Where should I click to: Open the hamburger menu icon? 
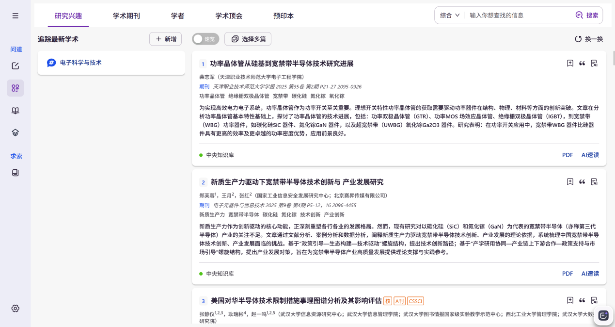tap(16, 16)
